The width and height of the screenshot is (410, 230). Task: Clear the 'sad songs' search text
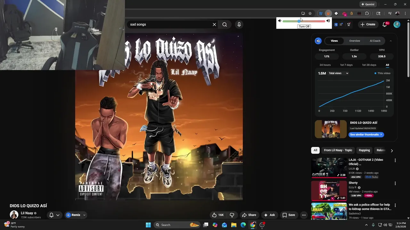click(214, 25)
